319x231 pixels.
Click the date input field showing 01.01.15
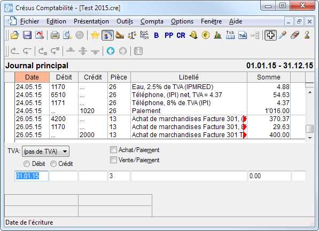[32, 176]
